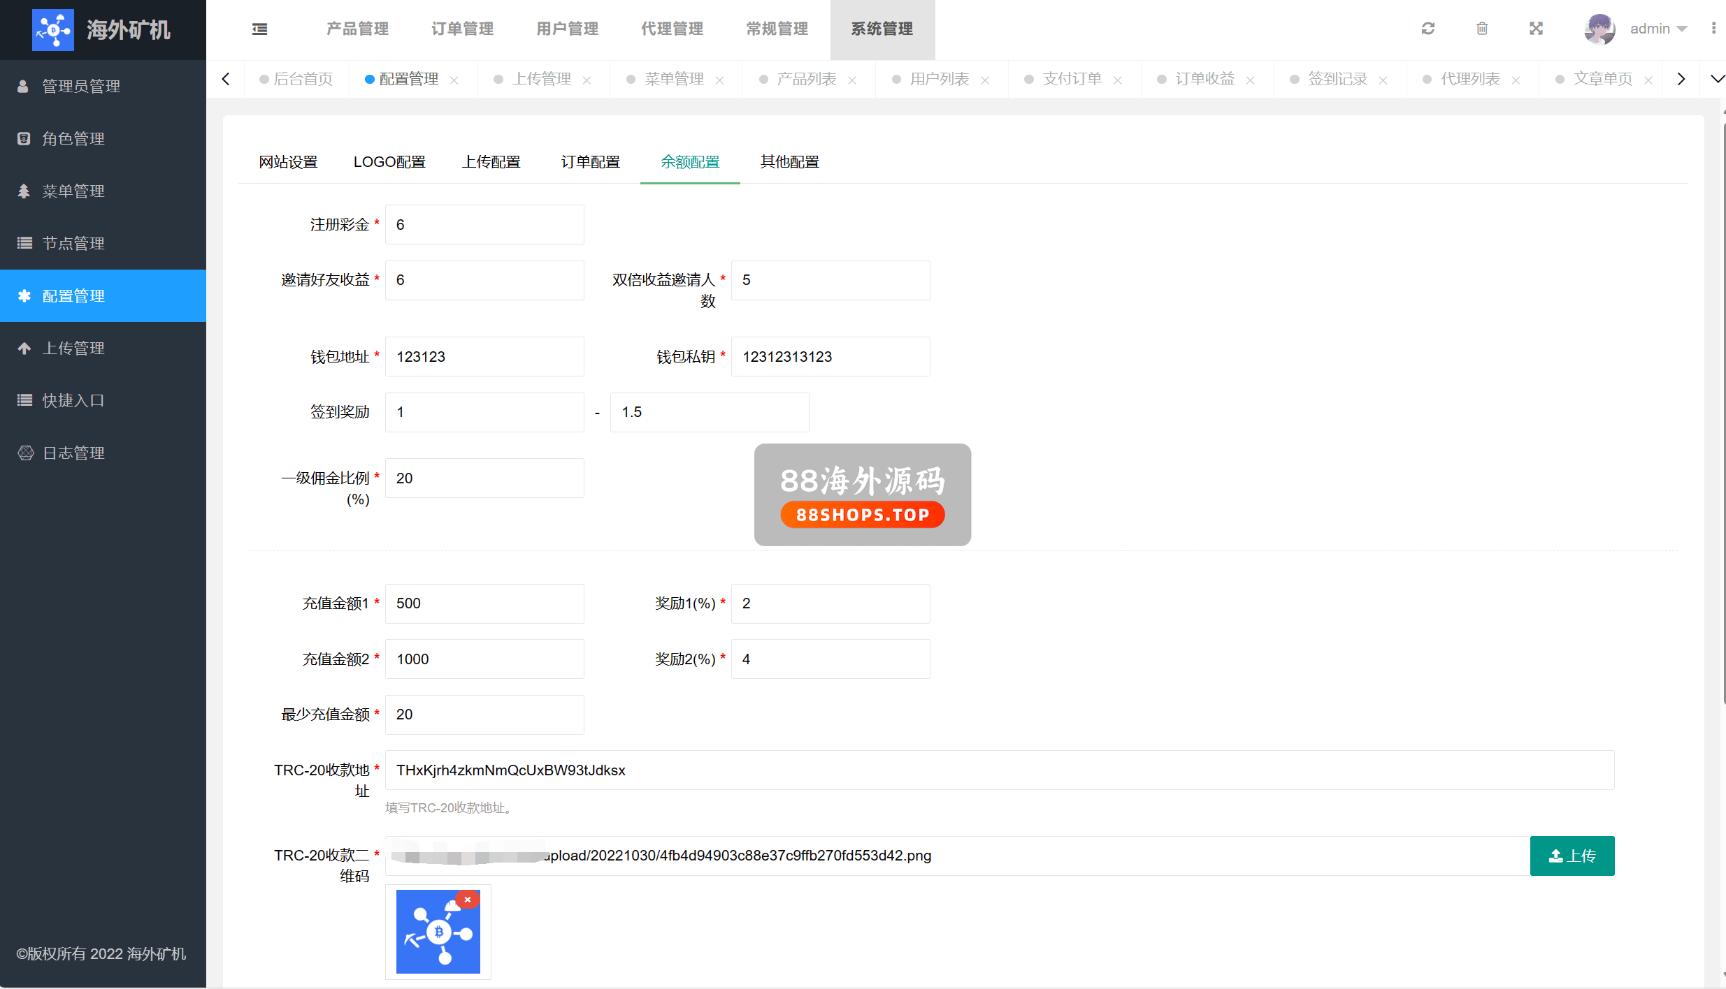This screenshot has height=989, width=1726.
Task: Close the 产品列表 tab
Action: 852,80
